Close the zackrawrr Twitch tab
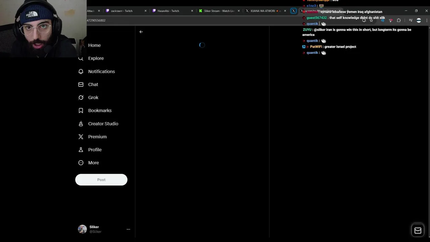 (145, 11)
